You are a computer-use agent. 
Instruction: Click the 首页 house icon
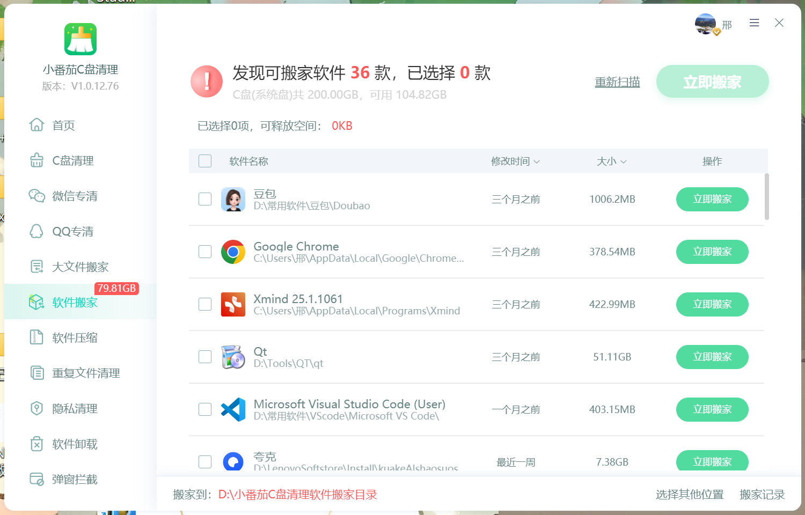[x=36, y=125]
